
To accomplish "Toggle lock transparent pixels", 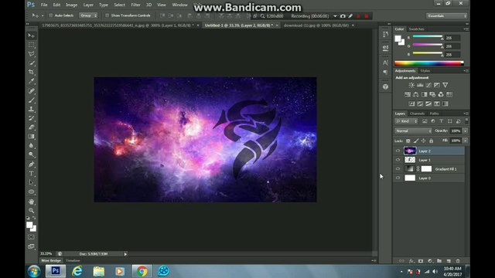I will click(x=408, y=141).
